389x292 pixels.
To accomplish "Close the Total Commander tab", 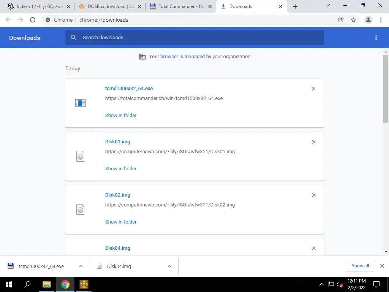I will click(x=210, y=6).
